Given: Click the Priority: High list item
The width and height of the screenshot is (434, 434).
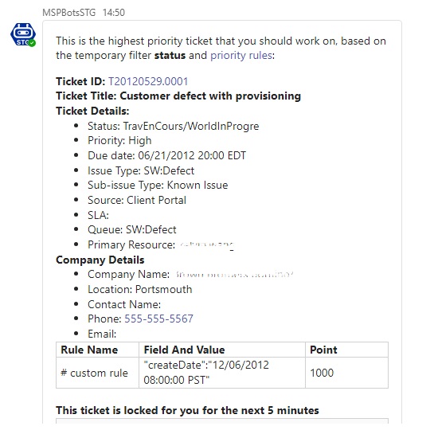Looking at the screenshot, I should click(x=119, y=141).
